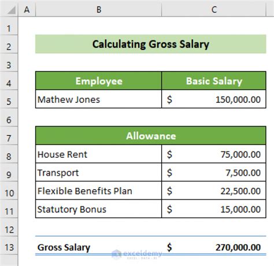Select the 22,500.00 amount cell
The image size is (274, 266).
coord(214,191)
